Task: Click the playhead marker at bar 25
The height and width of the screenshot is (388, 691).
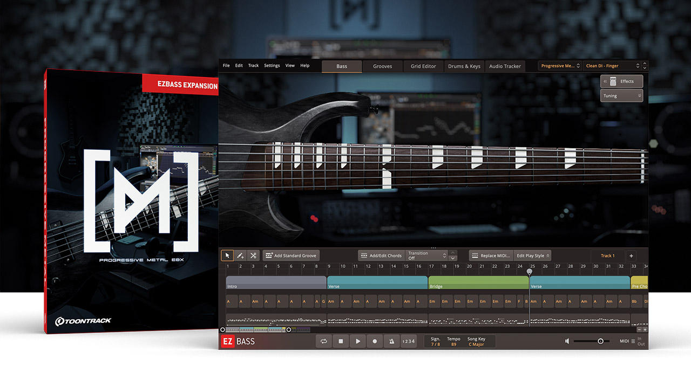Action: (529, 272)
